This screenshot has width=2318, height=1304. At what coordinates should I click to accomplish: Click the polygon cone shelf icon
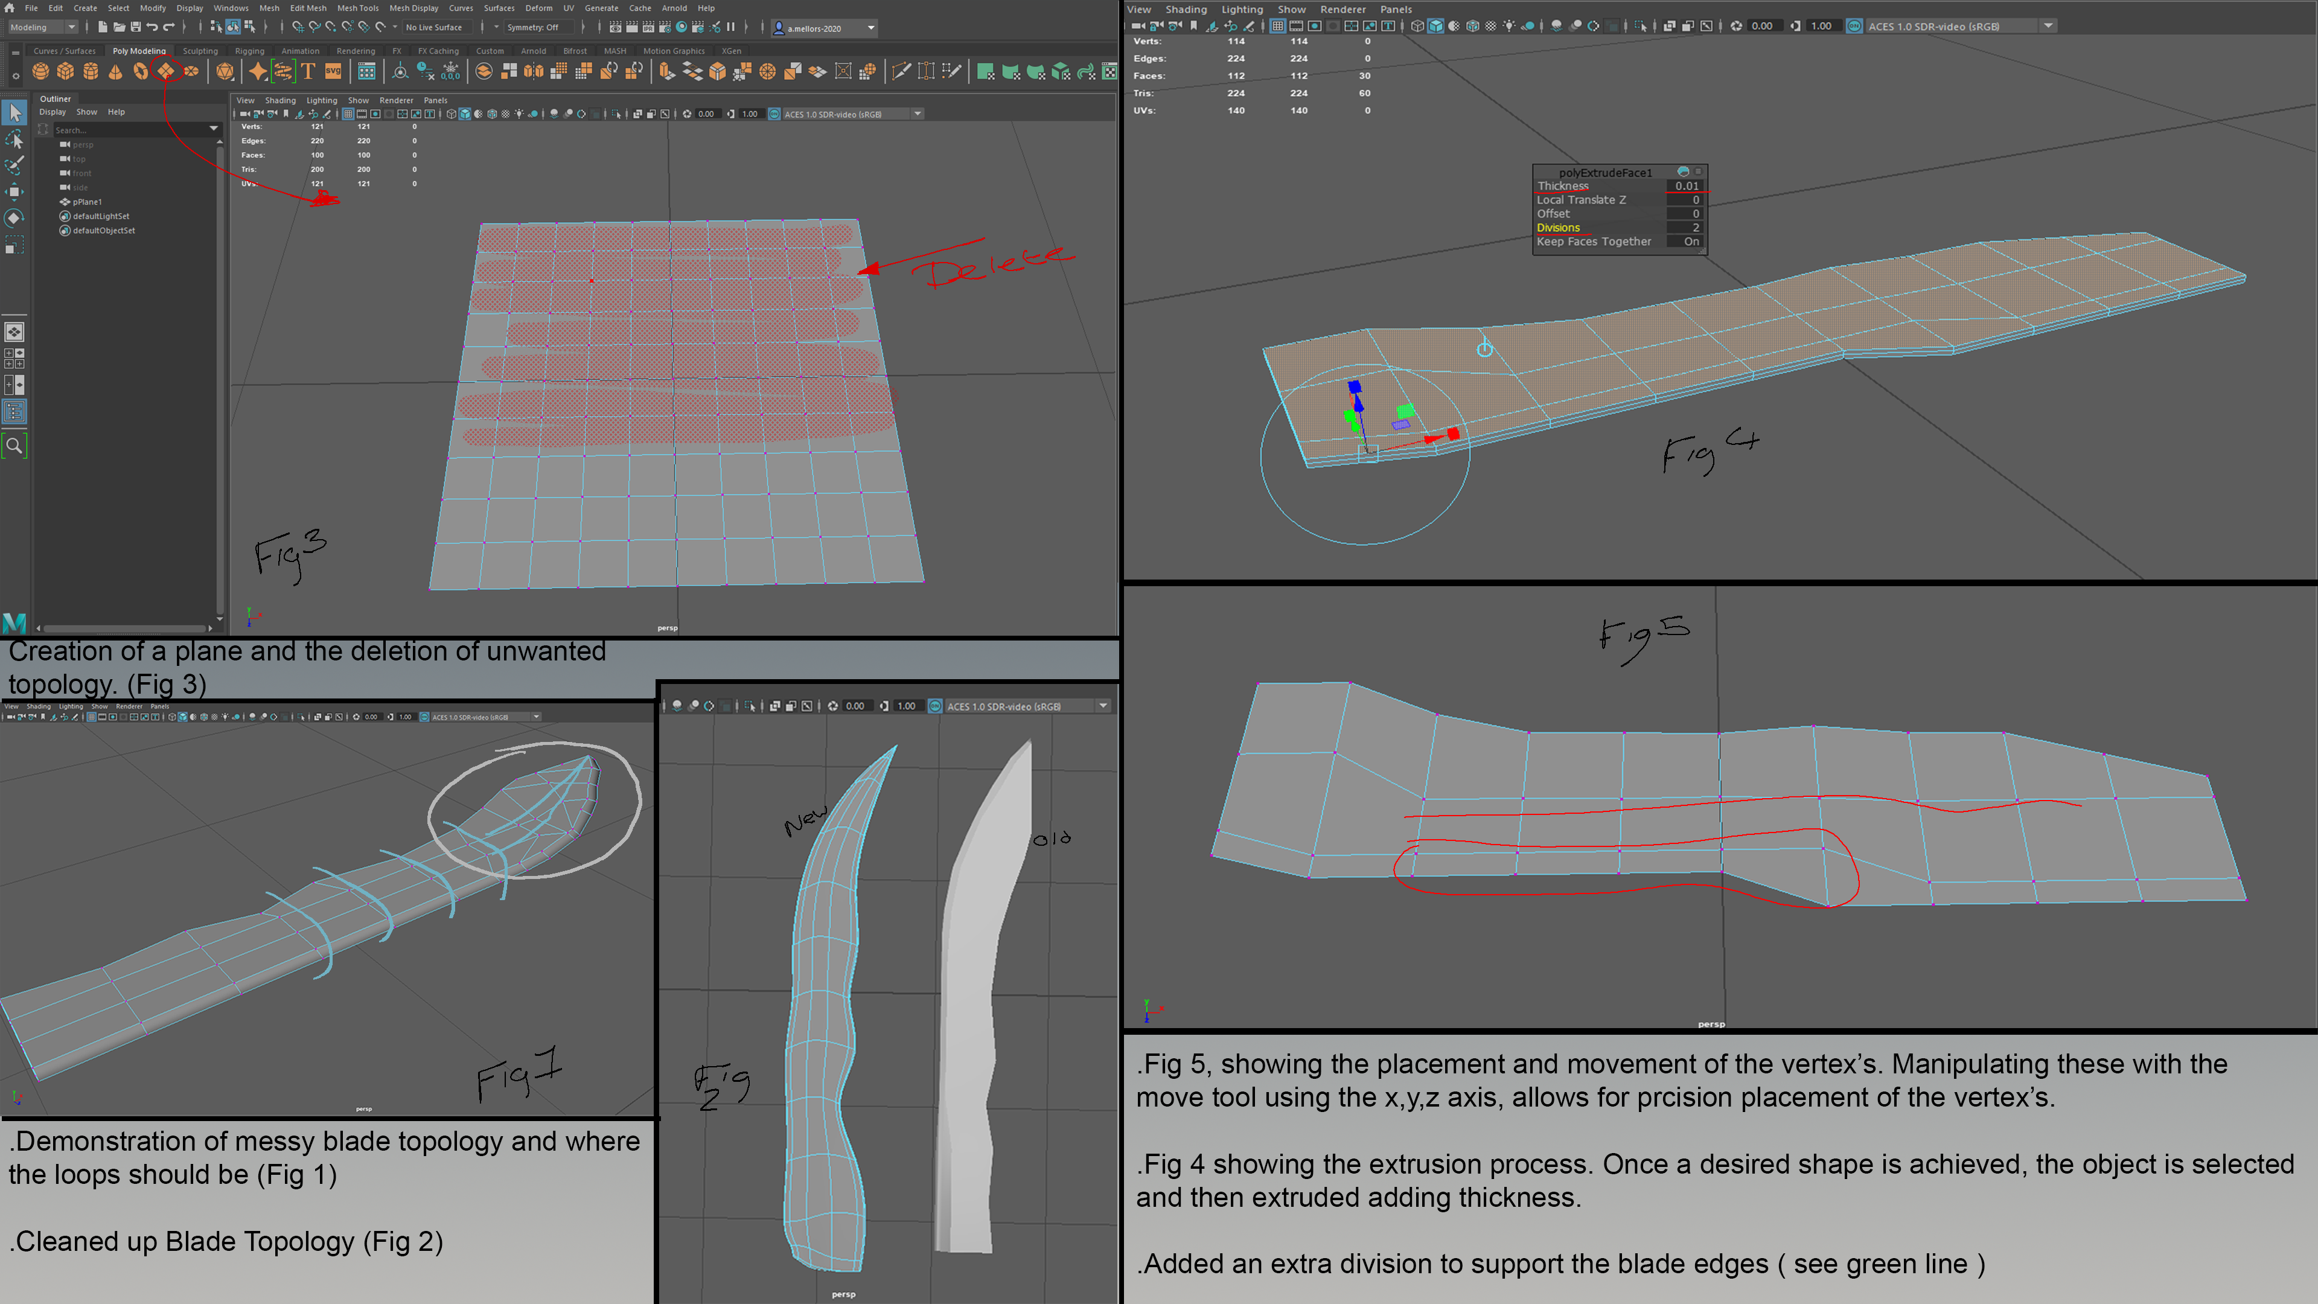pos(116,71)
